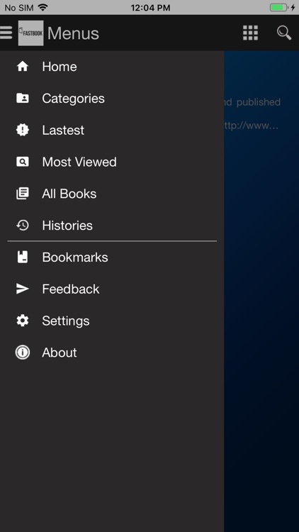Screen dimensions: 299x532
Task: Click the Fastbook logo thumbnail
Action: (31, 33)
